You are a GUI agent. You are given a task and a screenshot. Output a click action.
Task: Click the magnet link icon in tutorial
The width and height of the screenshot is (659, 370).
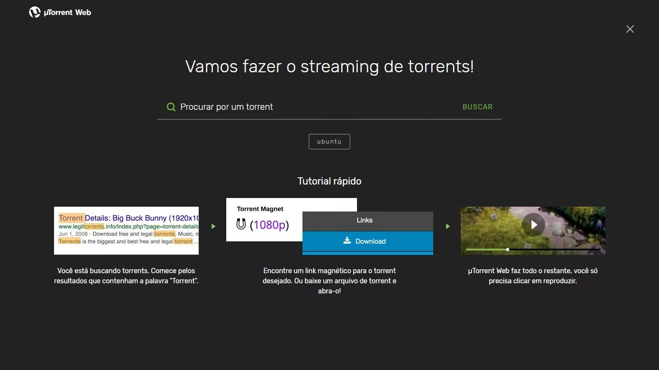click(x=241, y=224)
